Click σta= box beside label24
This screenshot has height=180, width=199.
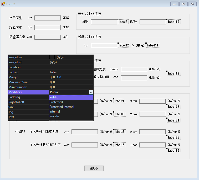coord(152,101)
